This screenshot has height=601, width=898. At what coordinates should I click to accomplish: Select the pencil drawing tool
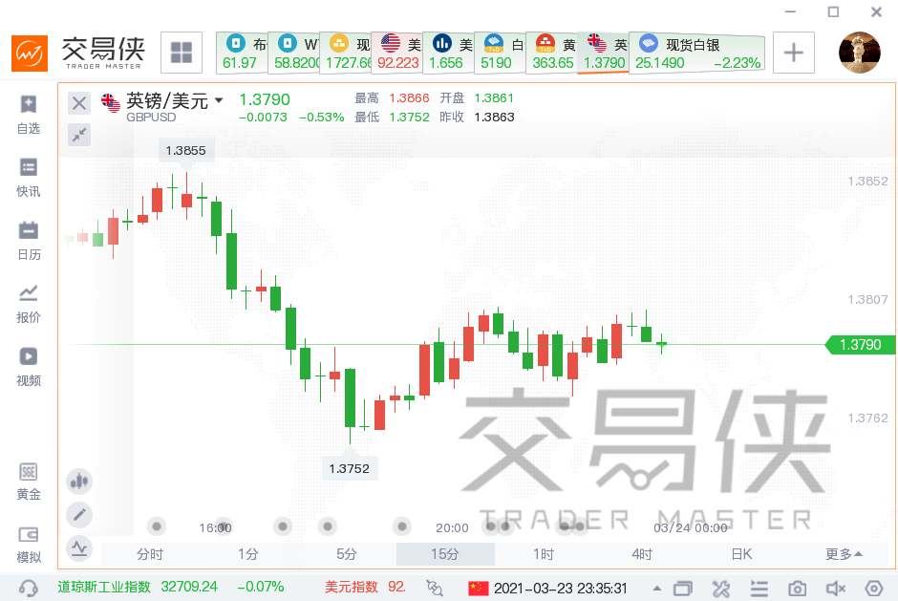tap(79, 514)
